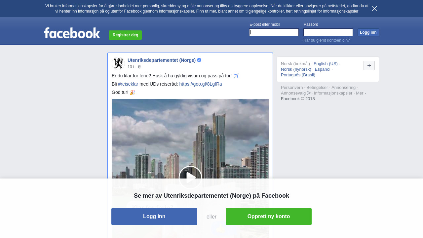
Task: Click the header Logg inn button
Action: click(x=368, y=32)
